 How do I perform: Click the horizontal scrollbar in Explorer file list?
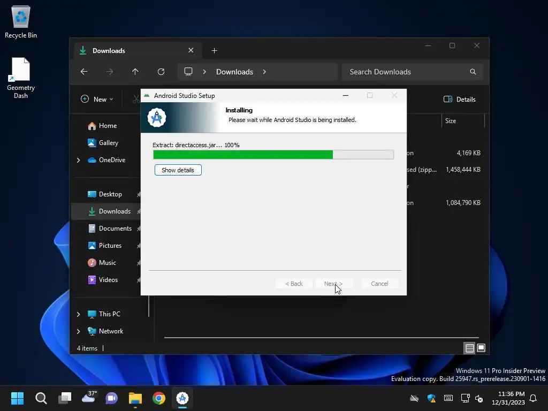coord(321,338)
